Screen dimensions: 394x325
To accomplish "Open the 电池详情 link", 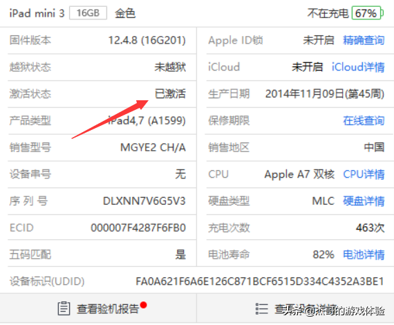I will click(x=364, y=254).
